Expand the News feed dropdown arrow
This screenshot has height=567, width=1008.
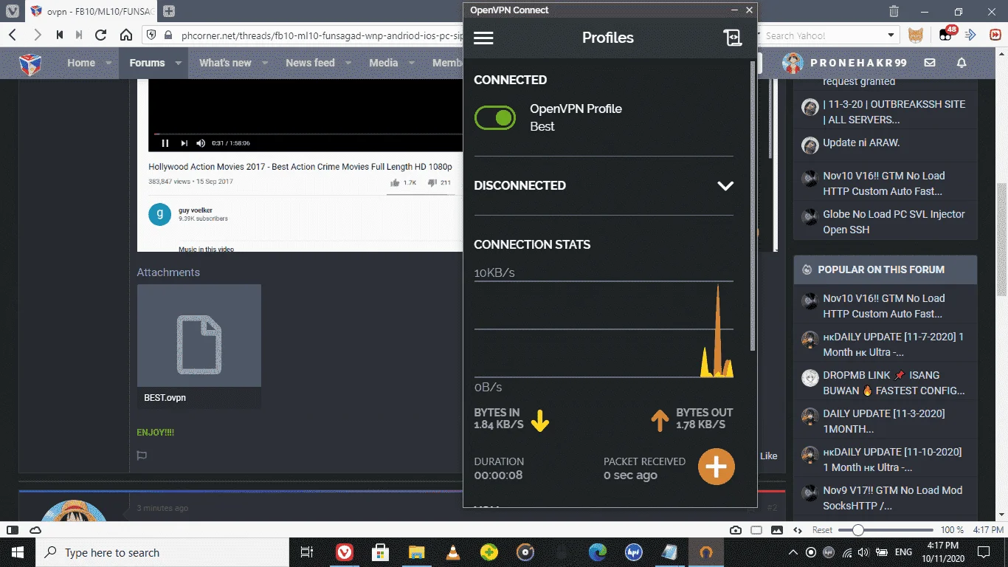tap(348, 63)
